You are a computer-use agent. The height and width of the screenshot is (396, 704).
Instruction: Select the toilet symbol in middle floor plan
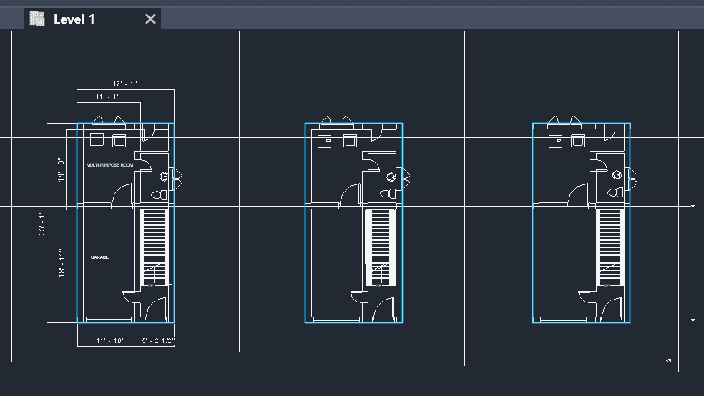pos(387,194)
